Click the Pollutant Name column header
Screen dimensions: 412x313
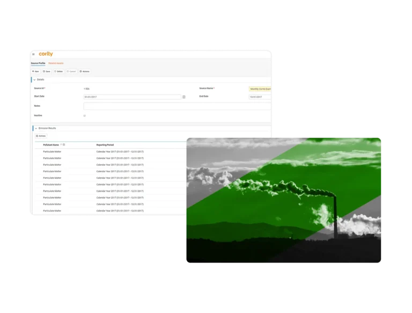(x=51, y=145)
